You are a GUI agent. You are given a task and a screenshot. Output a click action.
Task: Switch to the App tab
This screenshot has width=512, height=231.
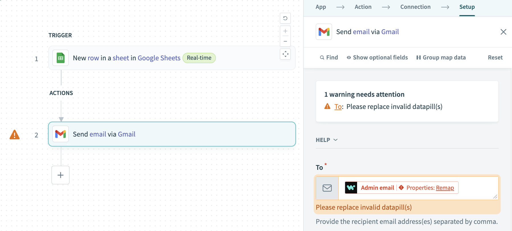[x=321, y=7]
